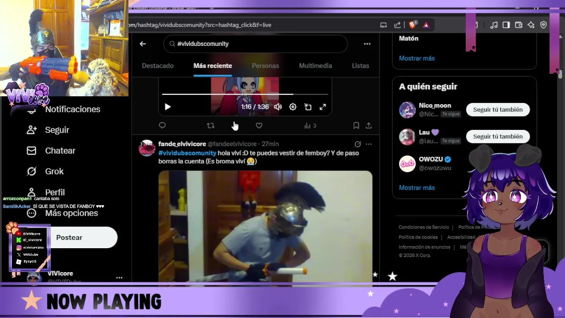This screenshot has width=565, height=318.
Task: Follow Nico_moon with Seguir tú también
Action: (498, 110)
